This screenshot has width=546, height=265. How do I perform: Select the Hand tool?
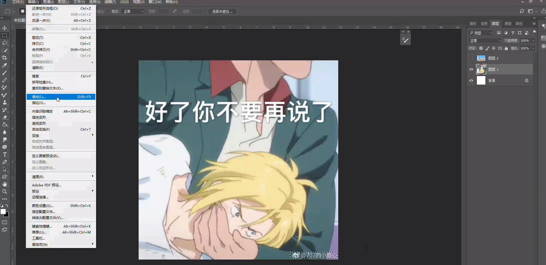pyautogui.click(x=5, y=184)
